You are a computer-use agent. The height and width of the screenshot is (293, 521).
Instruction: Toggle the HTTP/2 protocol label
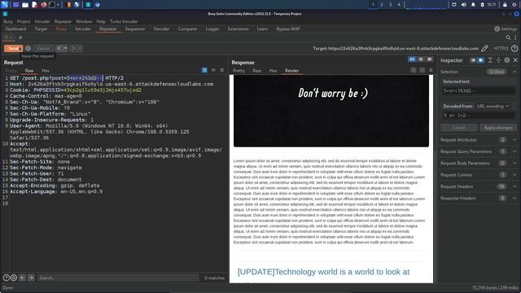point(501,49)
